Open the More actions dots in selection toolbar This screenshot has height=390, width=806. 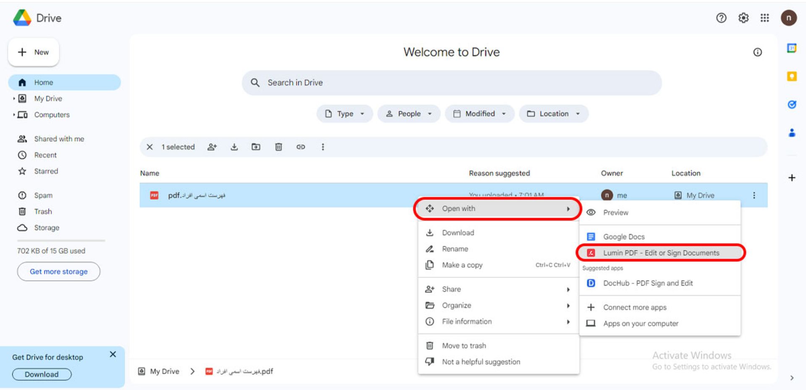tap(323, 147)
